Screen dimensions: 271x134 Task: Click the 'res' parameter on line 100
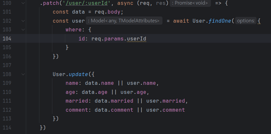[161, 3]
